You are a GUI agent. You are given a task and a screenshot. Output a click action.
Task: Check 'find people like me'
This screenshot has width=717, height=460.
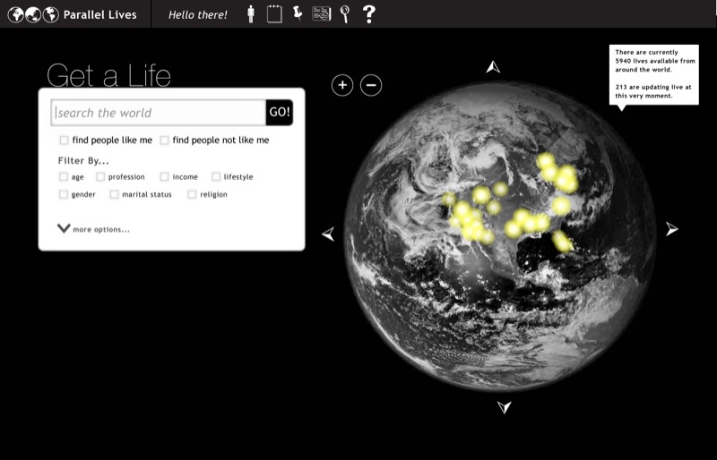point(64,141)
